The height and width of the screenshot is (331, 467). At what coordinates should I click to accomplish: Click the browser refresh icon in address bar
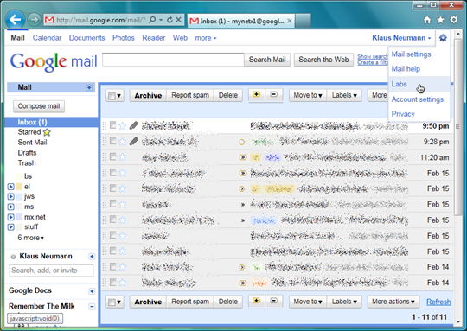click(170, 20)
